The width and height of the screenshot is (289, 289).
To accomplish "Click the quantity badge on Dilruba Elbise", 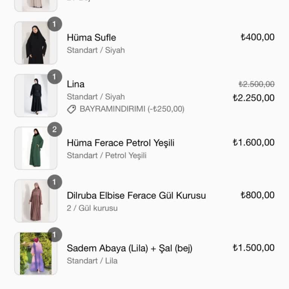I will tap(55, 182).
